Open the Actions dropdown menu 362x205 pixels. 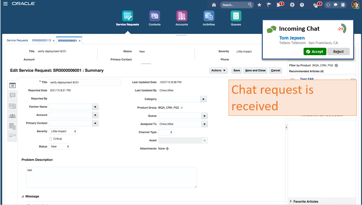tap(219, 71)
